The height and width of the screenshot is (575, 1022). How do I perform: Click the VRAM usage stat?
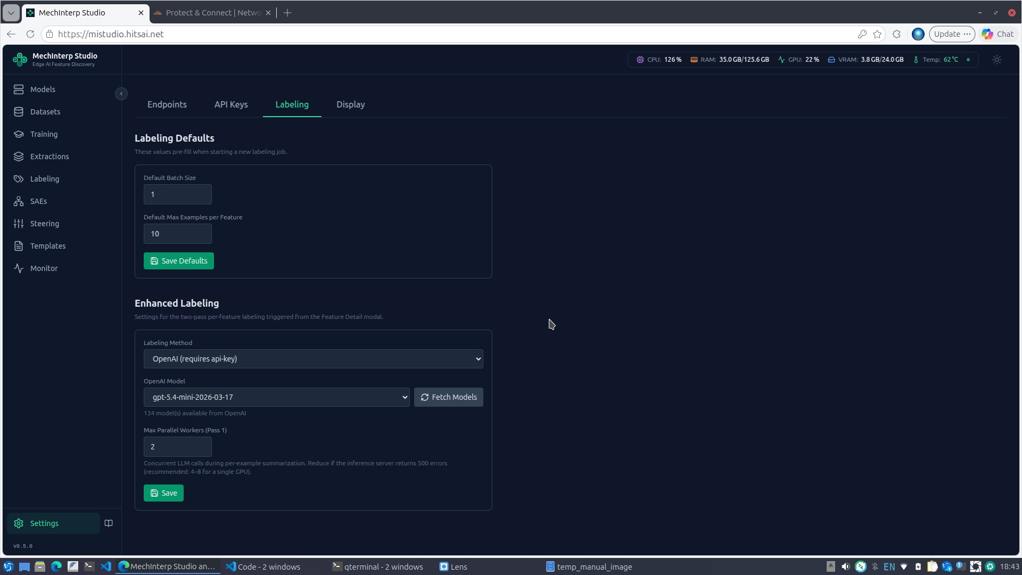[866, 60]
